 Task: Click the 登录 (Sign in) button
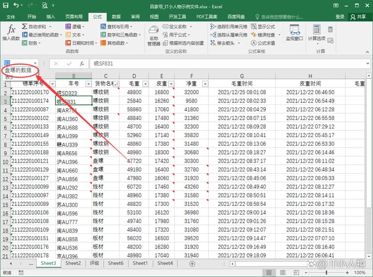click(x=339, y=17)
